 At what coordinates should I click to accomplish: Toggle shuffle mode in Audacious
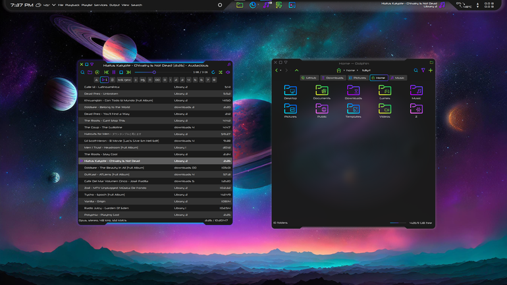coord(221,72)
